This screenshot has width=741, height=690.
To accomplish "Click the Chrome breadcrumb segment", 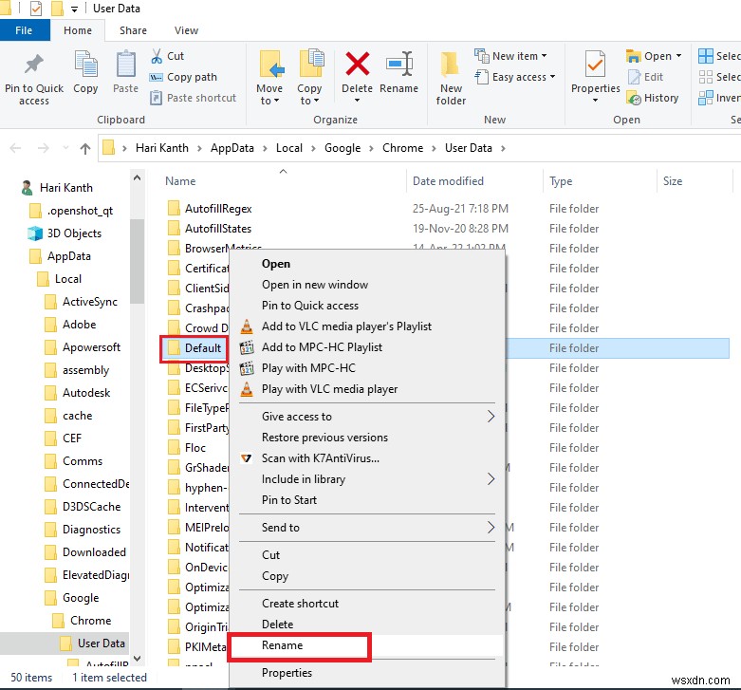I will tap(402, 148).
